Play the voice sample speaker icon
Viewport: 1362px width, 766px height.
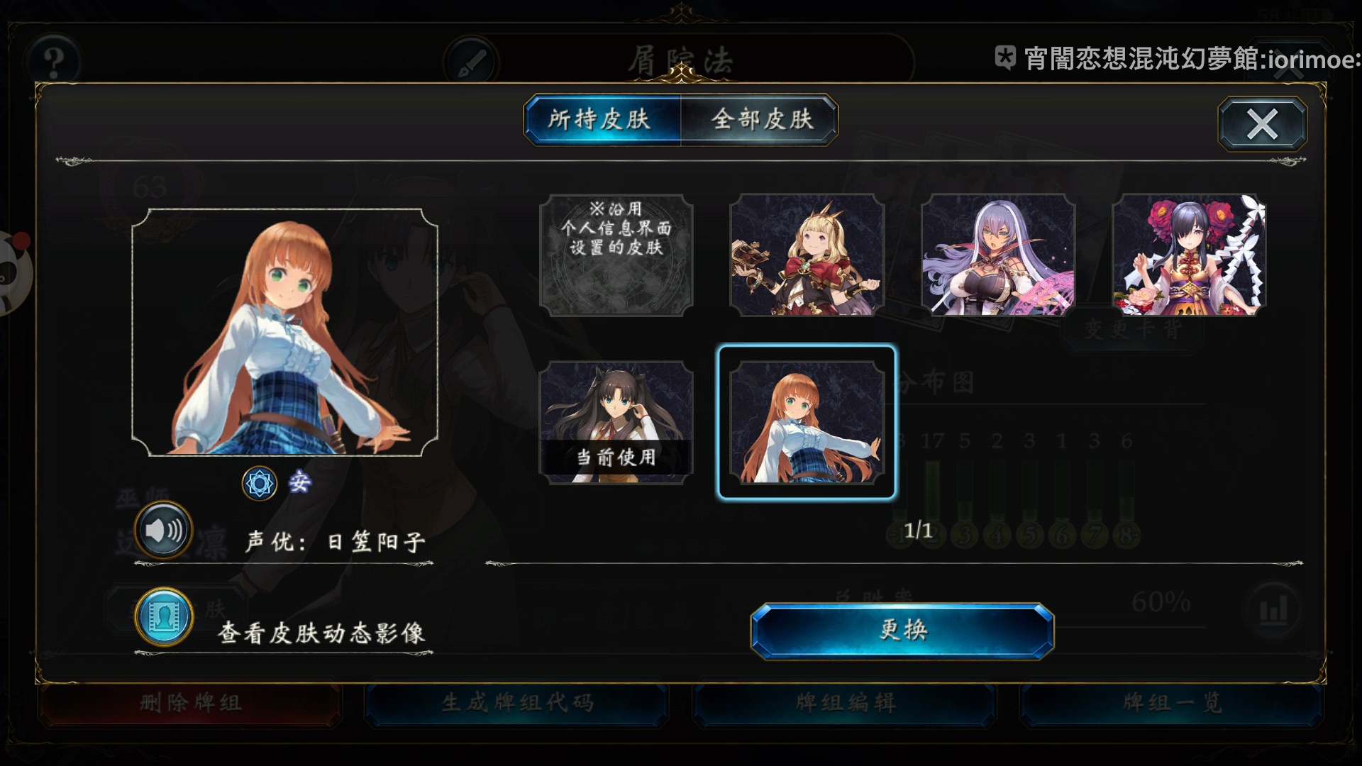point(164,531)
